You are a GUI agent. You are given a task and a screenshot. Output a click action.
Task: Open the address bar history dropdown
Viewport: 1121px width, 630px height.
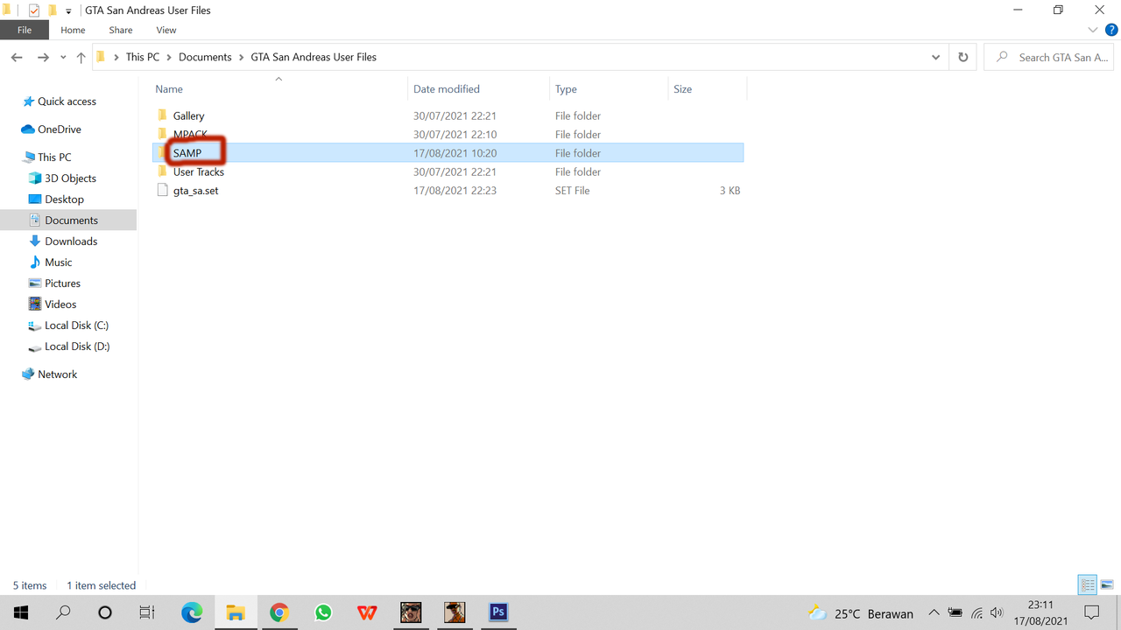(936, 57)
